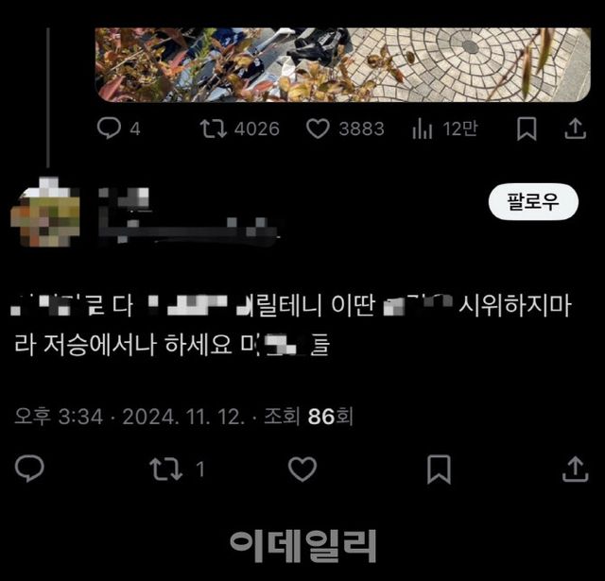The width and height of the screenshot is (605, 581).
Task: Follow the user via 팔로우 button
Action: coord(533,201)
